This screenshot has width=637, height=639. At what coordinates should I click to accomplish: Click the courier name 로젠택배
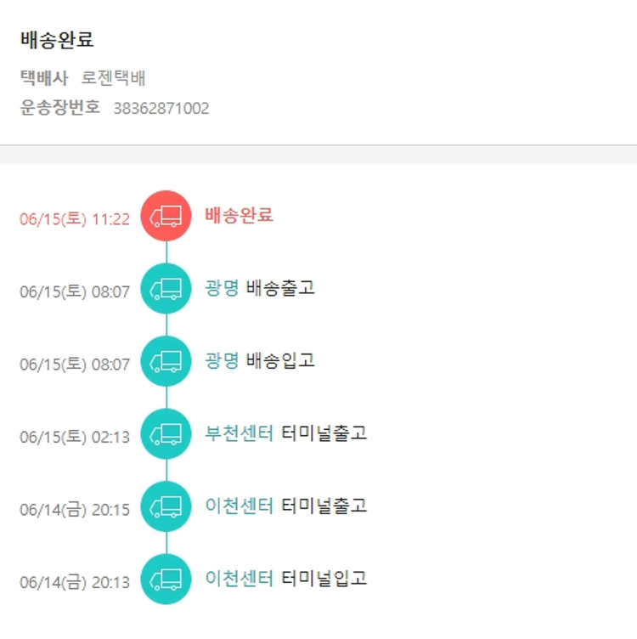[x=113, y=78]
